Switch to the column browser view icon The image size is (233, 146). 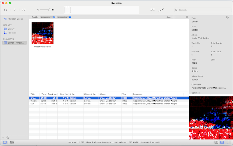(x=216, y=142)
